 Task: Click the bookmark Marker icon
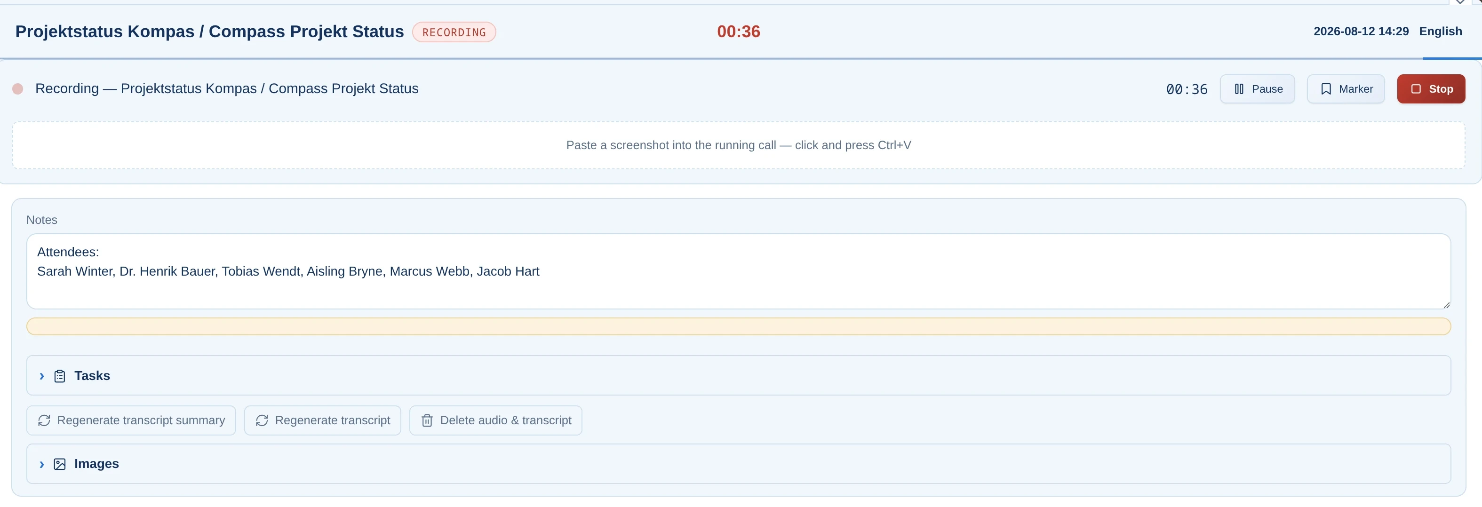pos(1326,89)
